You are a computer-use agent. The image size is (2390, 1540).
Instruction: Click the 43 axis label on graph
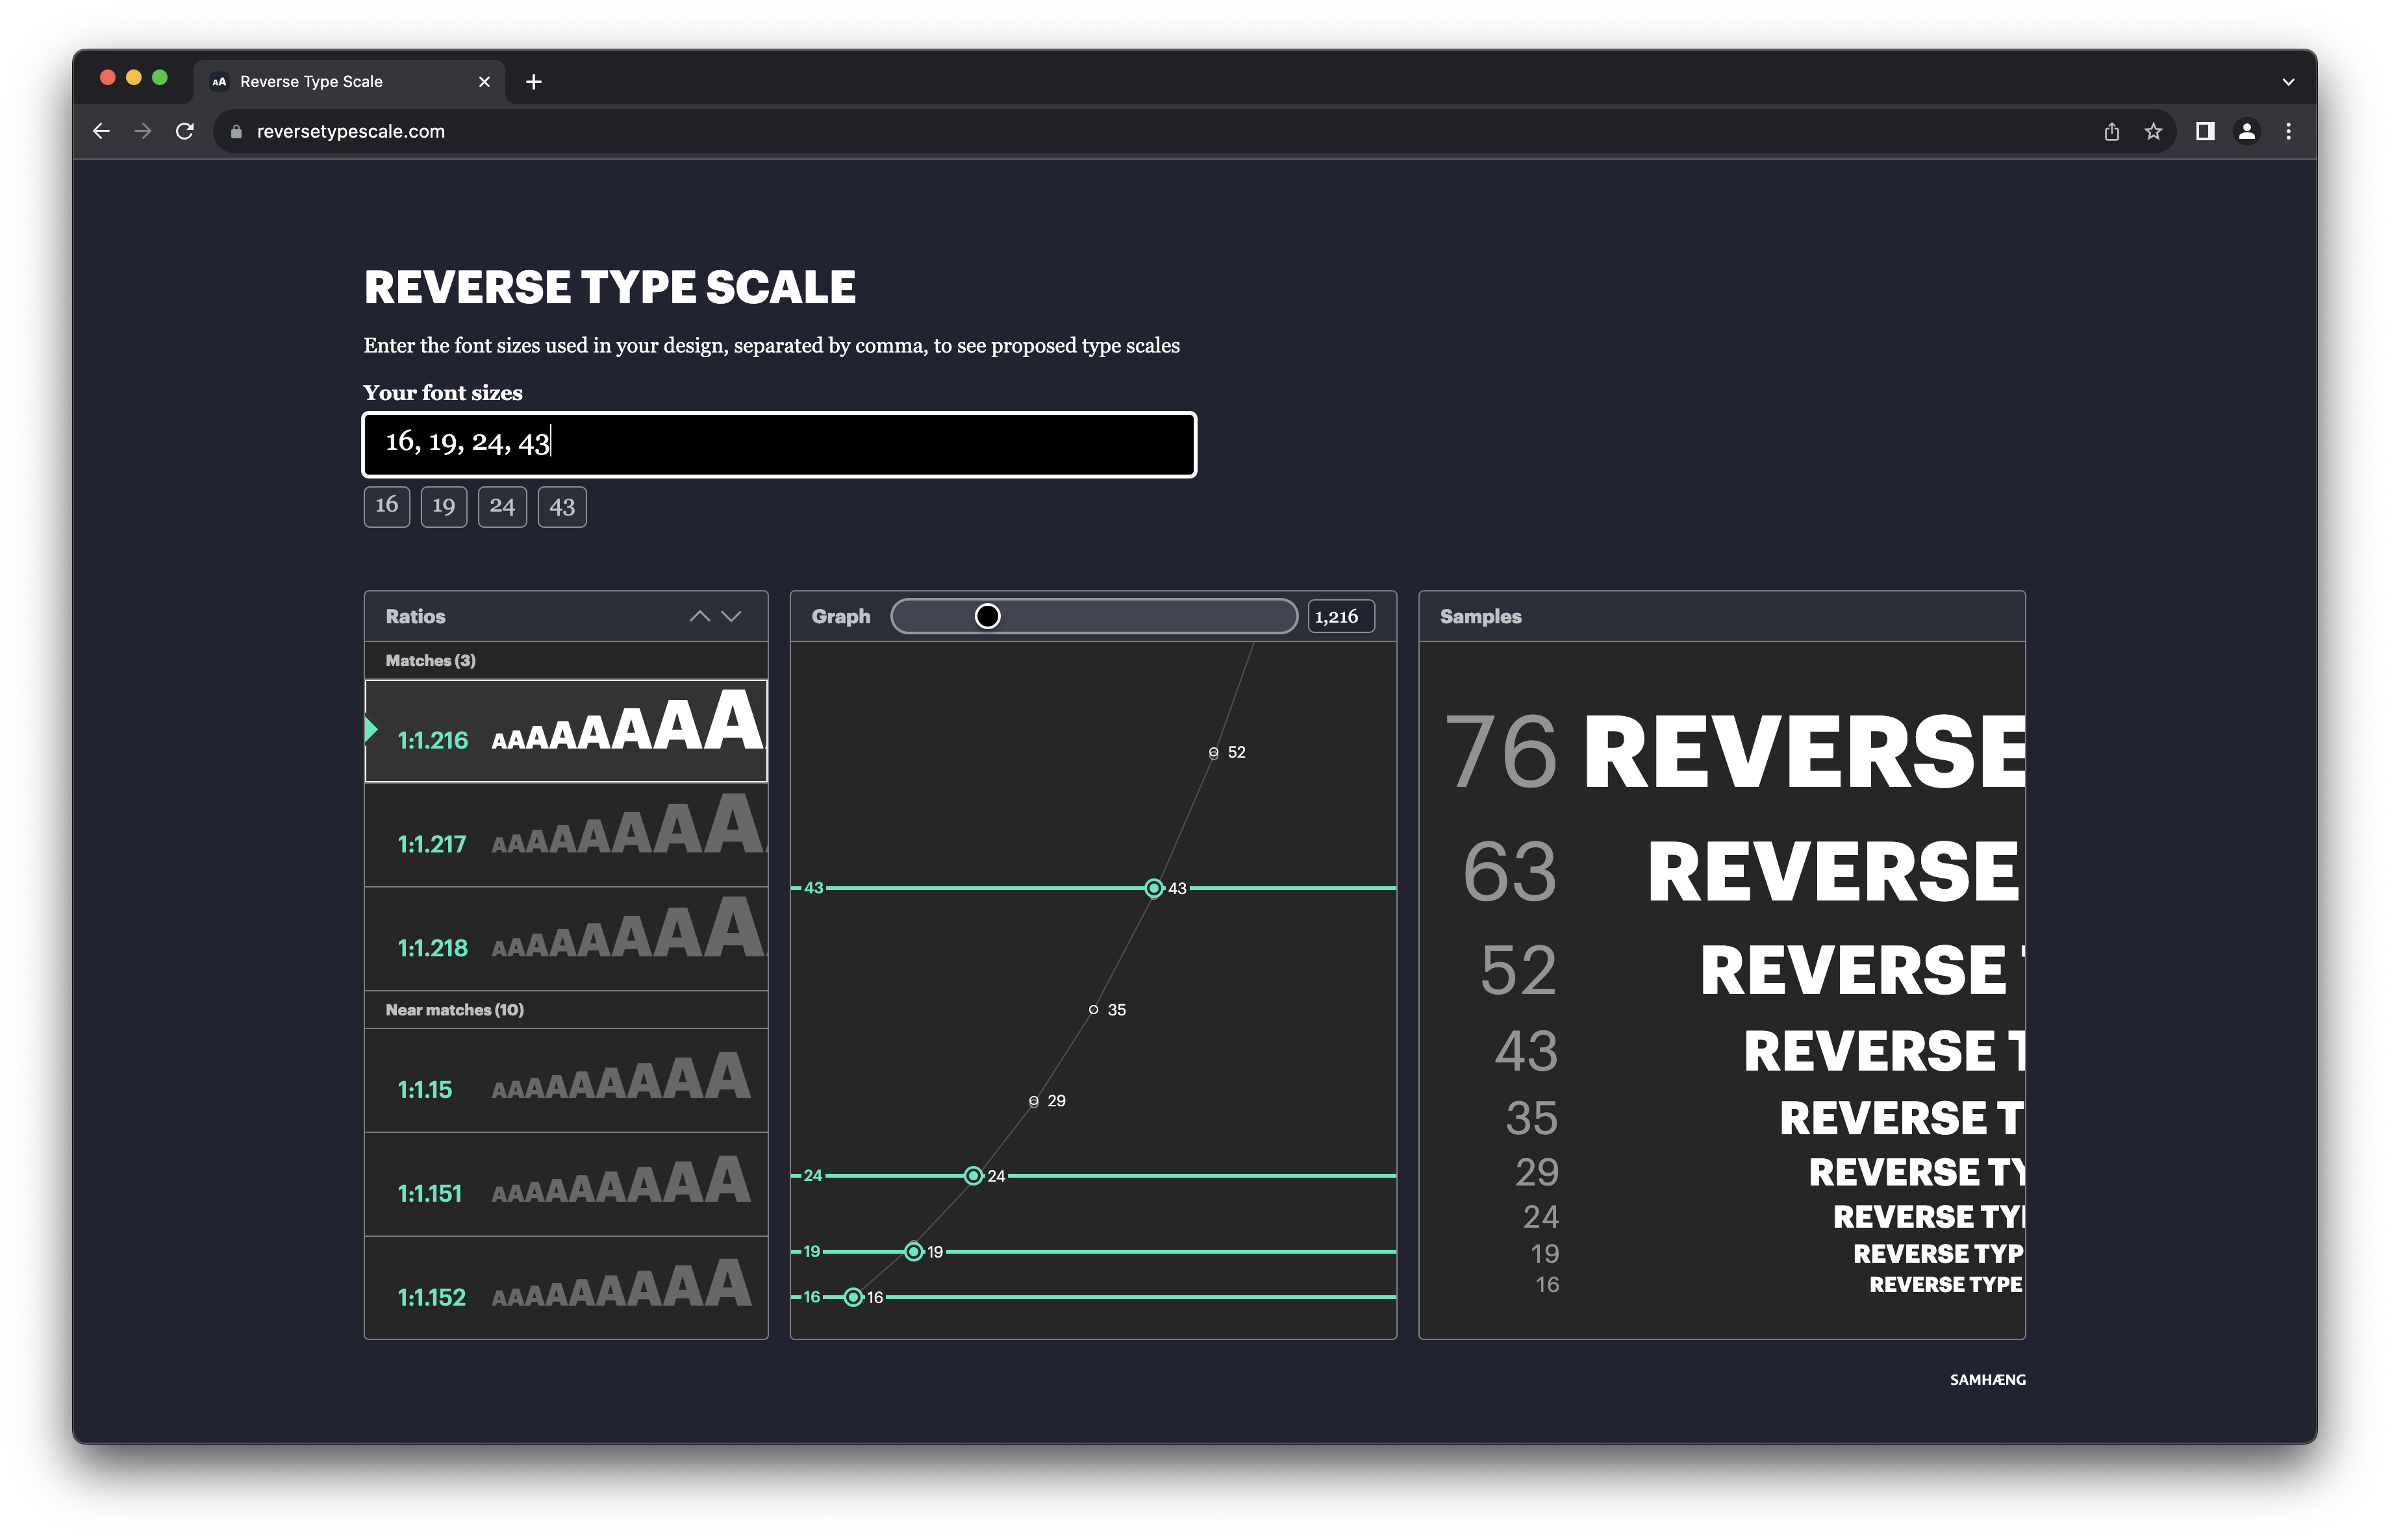(813, 888)
